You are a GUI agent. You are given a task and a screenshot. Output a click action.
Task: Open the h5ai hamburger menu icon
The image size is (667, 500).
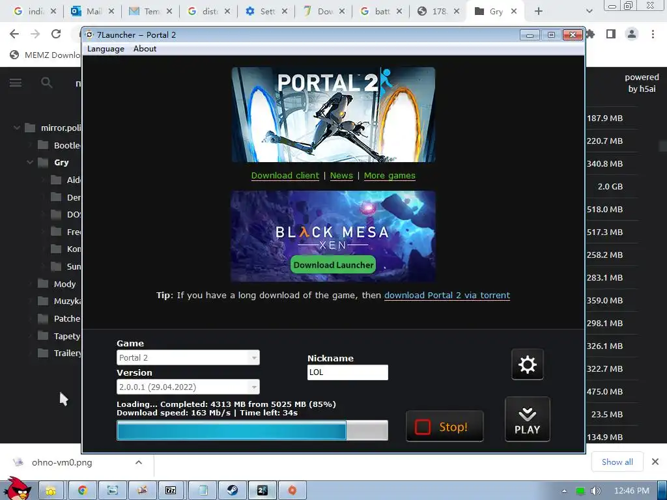click(16, 83)
